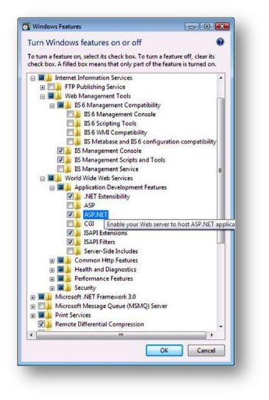Uncheck Remote Differential Compression
The image size is (269, 400).
pyautogui.click(x=41, y=324)
